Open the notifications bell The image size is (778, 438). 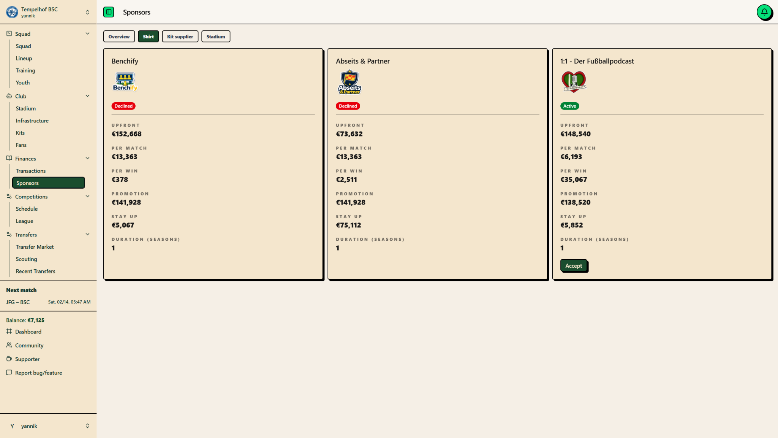(764, 12)
